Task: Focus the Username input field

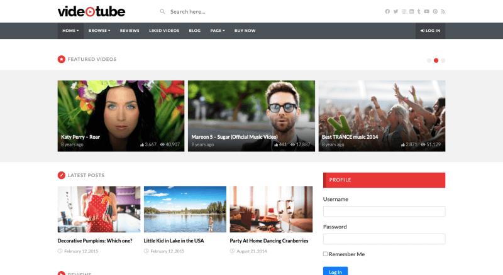Action: (384, 211)
